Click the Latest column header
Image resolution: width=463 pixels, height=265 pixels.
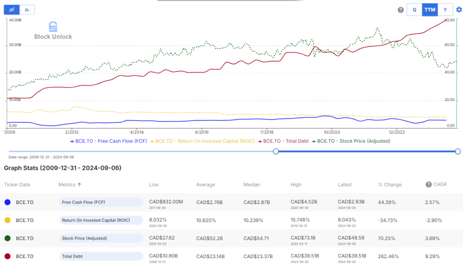point(345,185)
